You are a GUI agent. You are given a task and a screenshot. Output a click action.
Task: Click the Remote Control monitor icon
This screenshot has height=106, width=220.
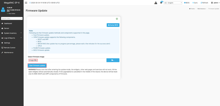(x=2, y=48)
